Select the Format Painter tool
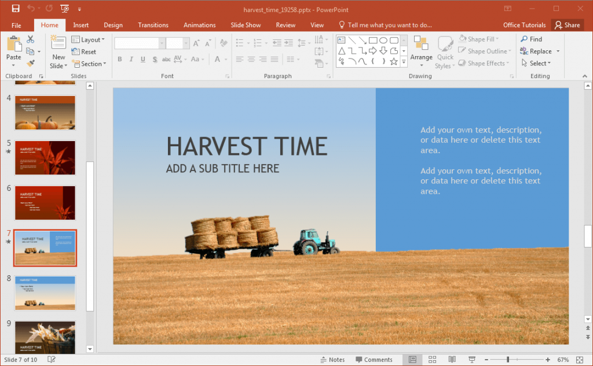 point(29,62)
